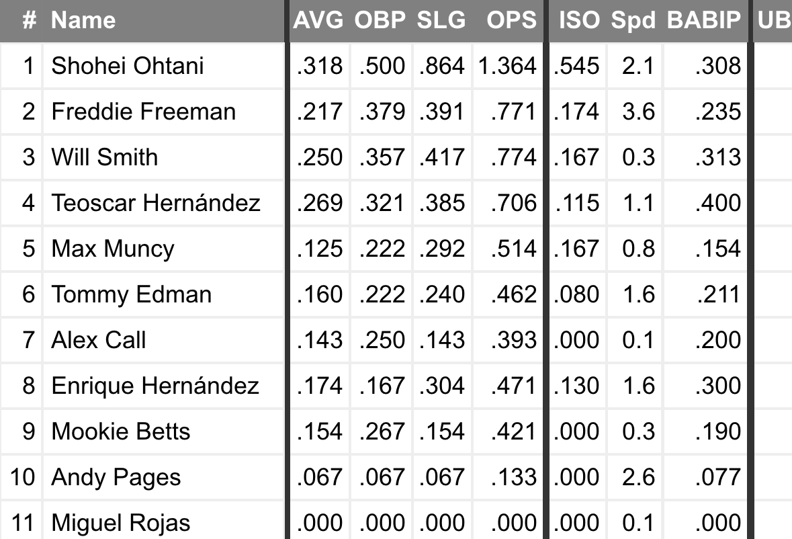Image resolution: width=792 pixels, height=539 pixels.
Task: Click the SLG column header
Action: pos(441,20)
